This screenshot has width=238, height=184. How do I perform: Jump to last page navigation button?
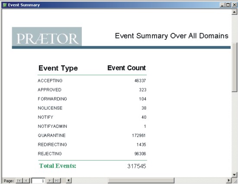57,181
